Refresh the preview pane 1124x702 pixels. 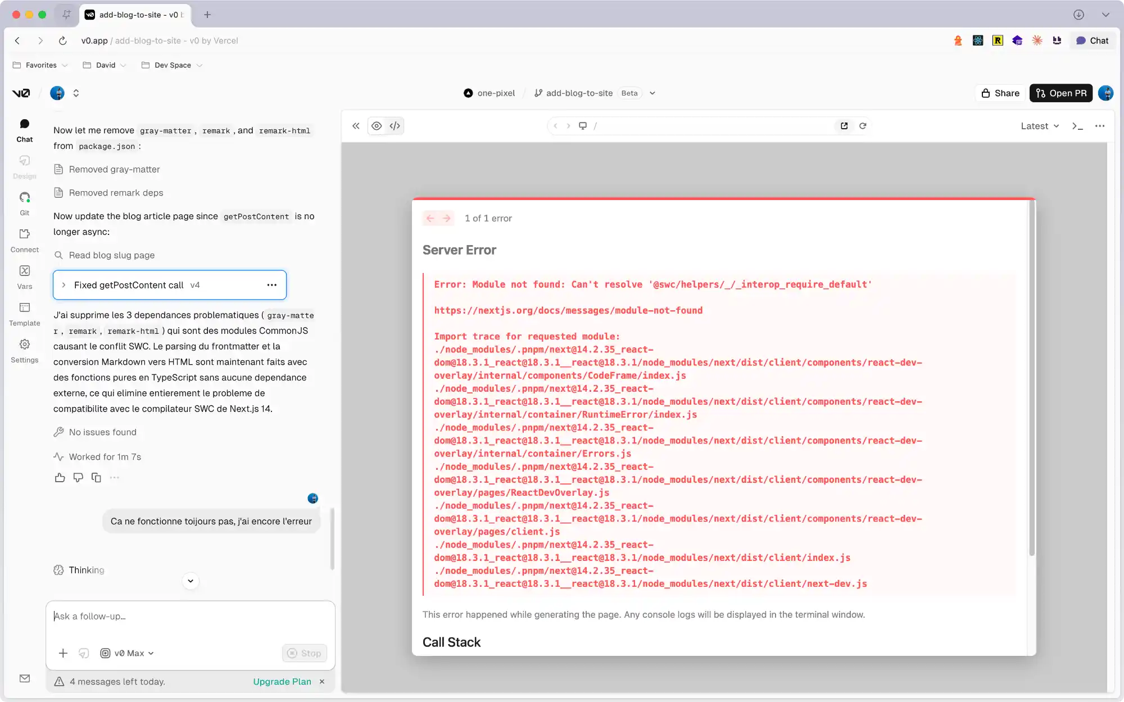click(863, 126)
